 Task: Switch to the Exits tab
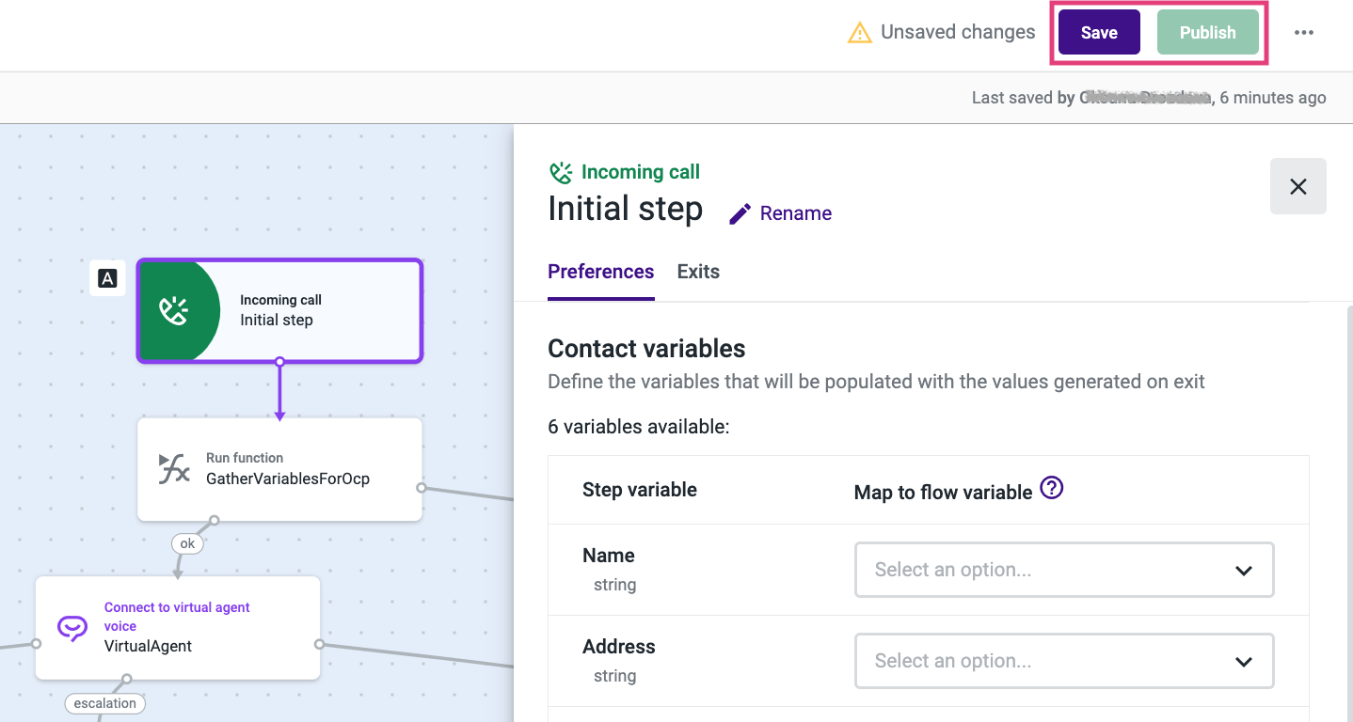tap(698, 272)
